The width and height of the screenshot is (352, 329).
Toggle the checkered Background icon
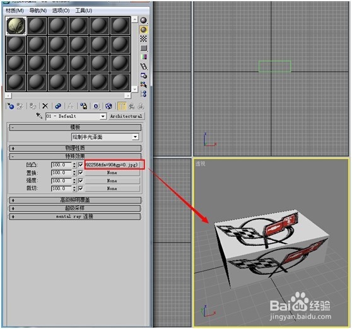point(143,39)
